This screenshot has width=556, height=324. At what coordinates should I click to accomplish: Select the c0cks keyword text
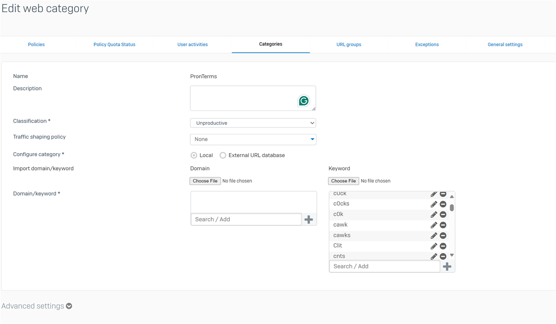[341, 204]
